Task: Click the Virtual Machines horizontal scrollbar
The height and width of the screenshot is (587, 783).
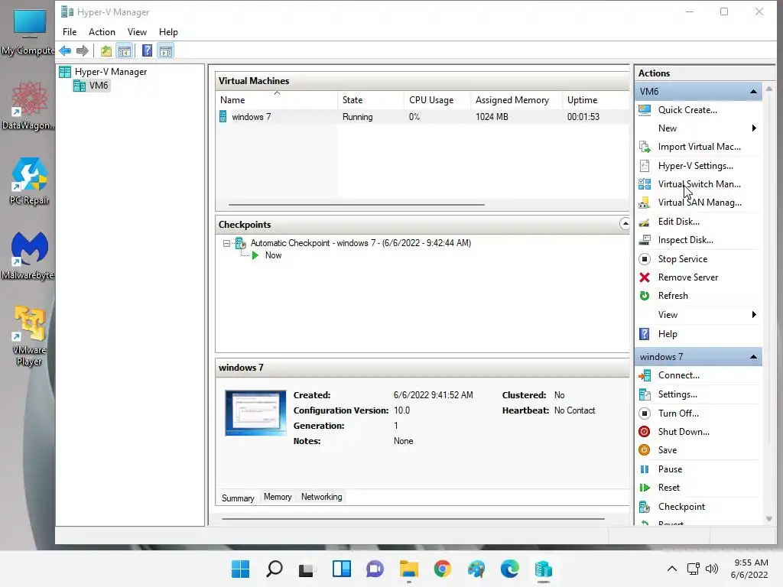Action: (x=356, y=204)
